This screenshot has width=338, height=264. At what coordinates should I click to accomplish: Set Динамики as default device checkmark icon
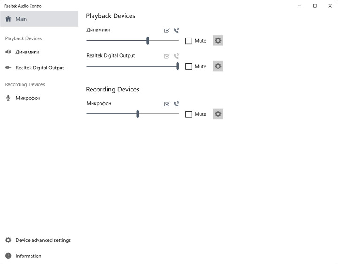point(167,30)
